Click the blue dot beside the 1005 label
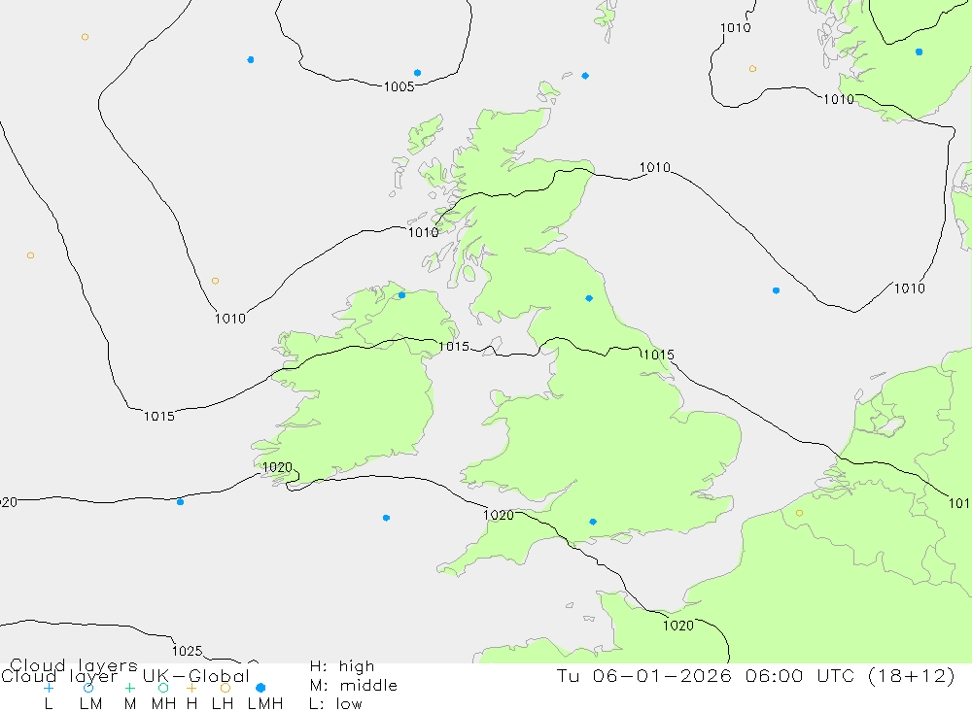The image size is (972, 712). (x=417, y=73)
